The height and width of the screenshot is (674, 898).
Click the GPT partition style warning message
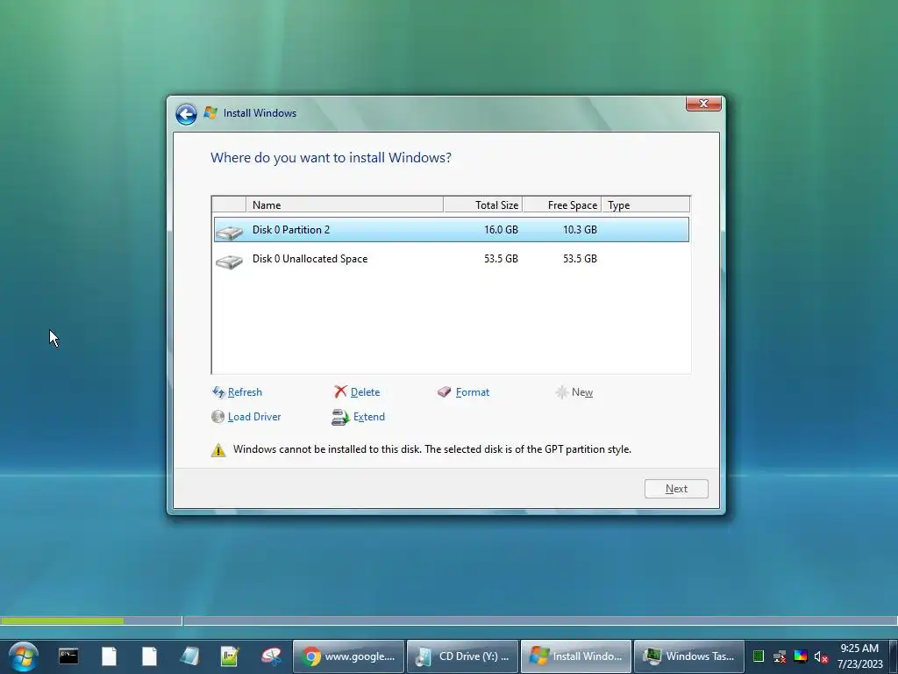coord(431,449)
